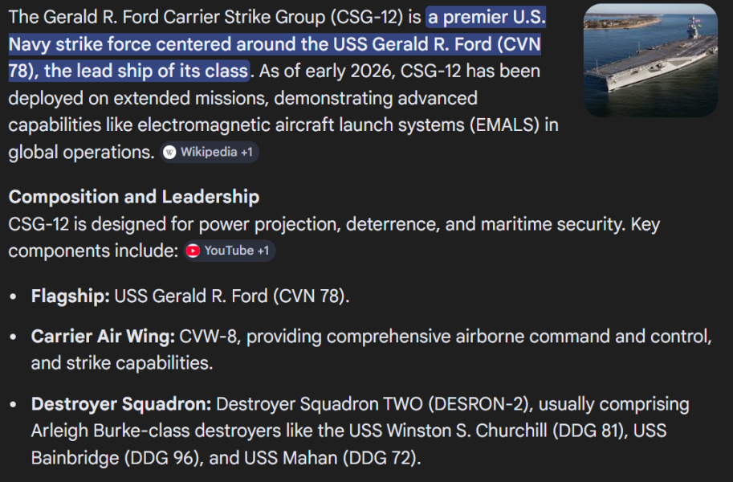
Task: Click the bullet point before Carrier Air Wing
Action: tap(14, 337)
